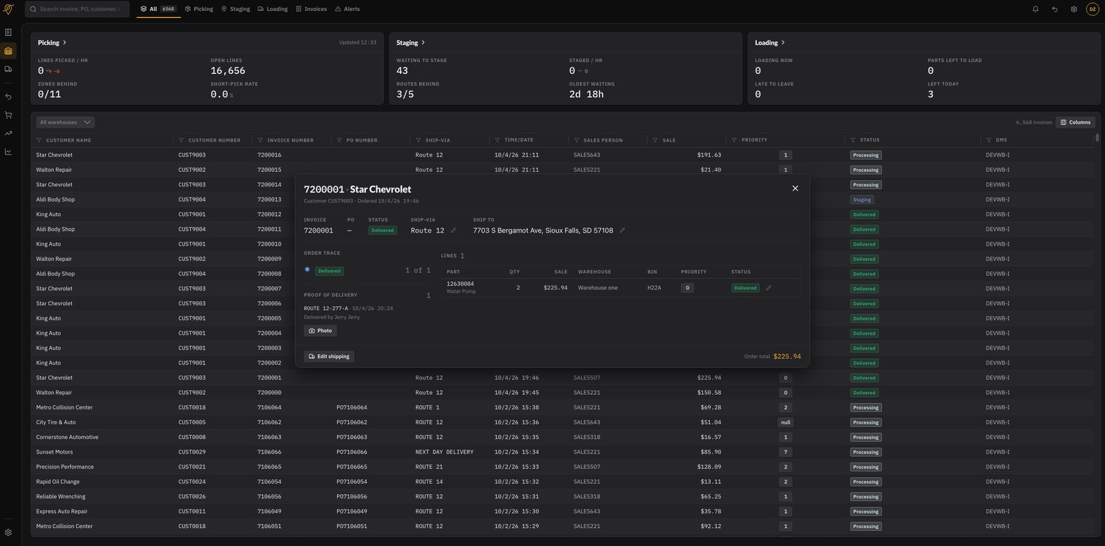Open the line chart icon in the sidebar
Viewport: 1105px width, 546px height.
point(8,152)
